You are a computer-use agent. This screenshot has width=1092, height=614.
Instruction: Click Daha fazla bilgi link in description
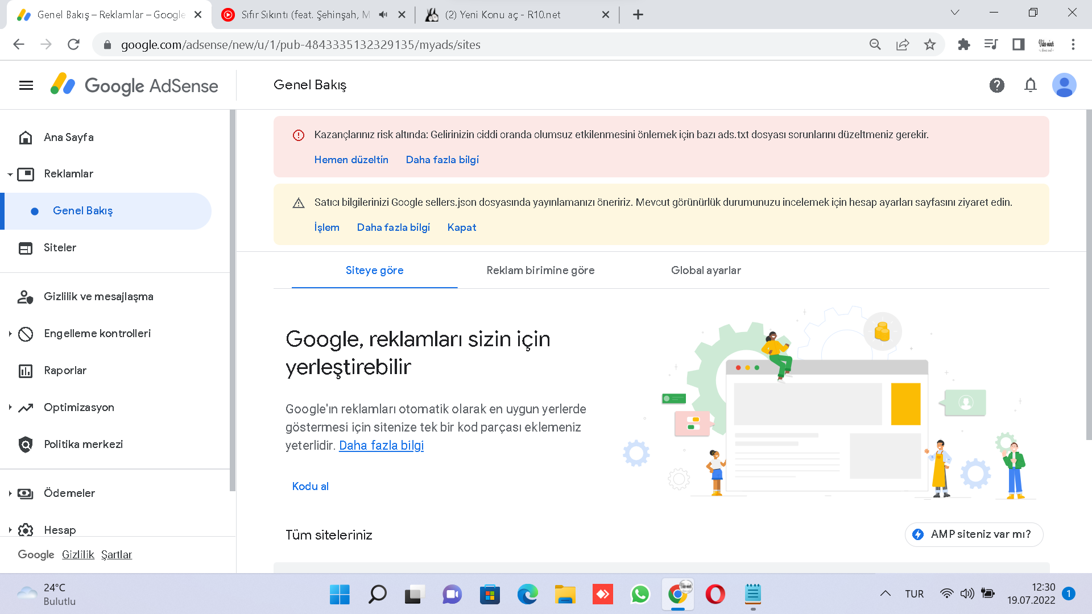click(x=381, y=446)
